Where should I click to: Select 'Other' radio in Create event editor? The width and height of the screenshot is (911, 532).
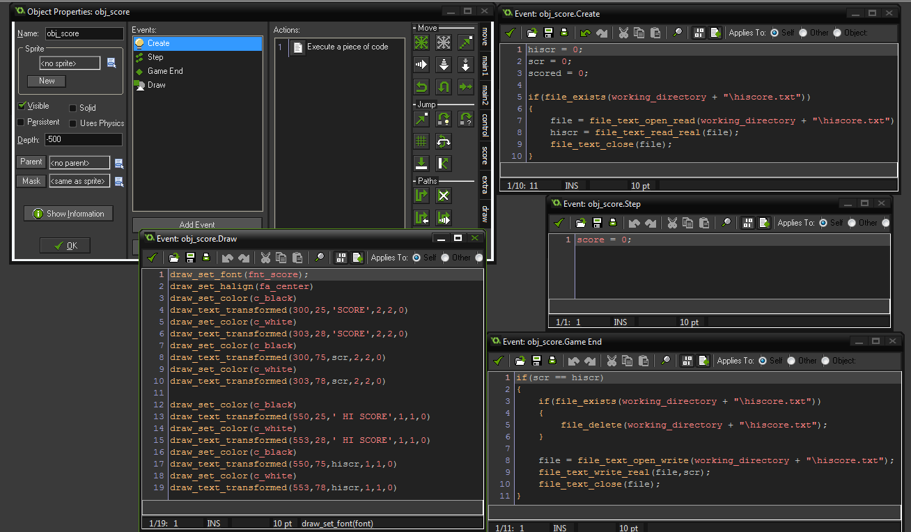[803, 33]
